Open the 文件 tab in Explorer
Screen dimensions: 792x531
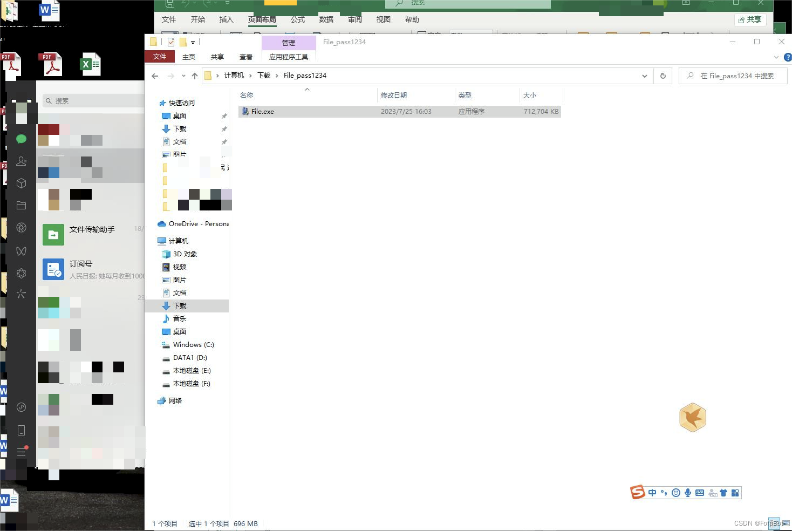(x=160, y=57)
